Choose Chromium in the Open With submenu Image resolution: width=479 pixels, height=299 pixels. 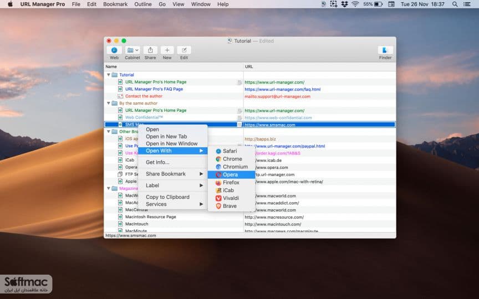tap(231, 167)
